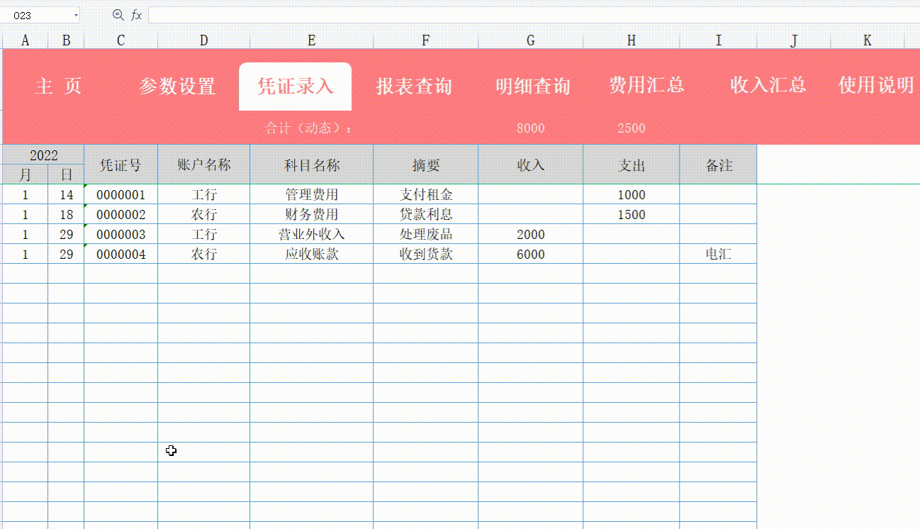
Task: Click the Name Box showing 023
Action: point(35,13)
